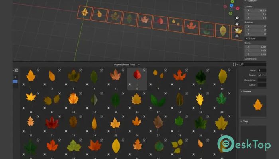
Task: Open the asset library selector arrow at left
Action: 13,70
